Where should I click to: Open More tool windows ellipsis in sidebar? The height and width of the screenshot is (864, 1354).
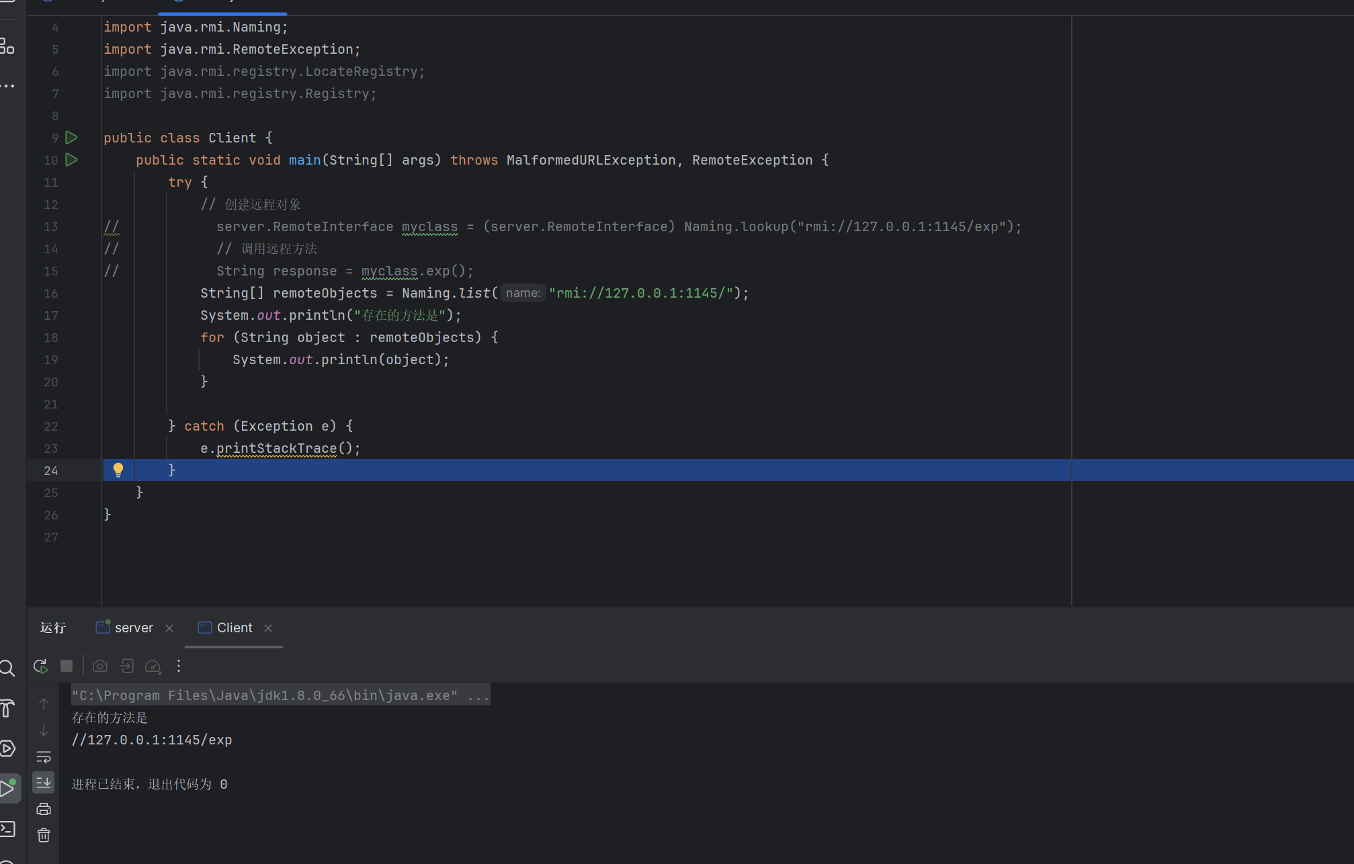tap(7, 86)
